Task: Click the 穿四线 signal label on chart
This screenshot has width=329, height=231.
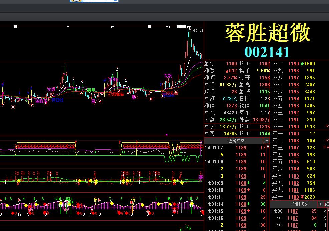Action: tap(58, 100)
